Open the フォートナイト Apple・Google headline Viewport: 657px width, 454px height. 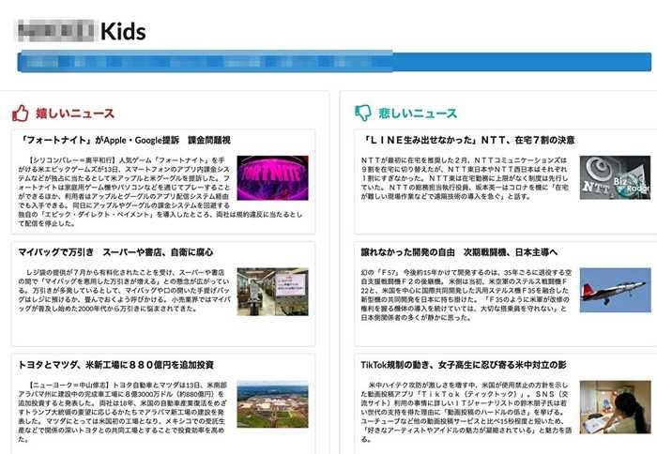click(x=124, y=140)
